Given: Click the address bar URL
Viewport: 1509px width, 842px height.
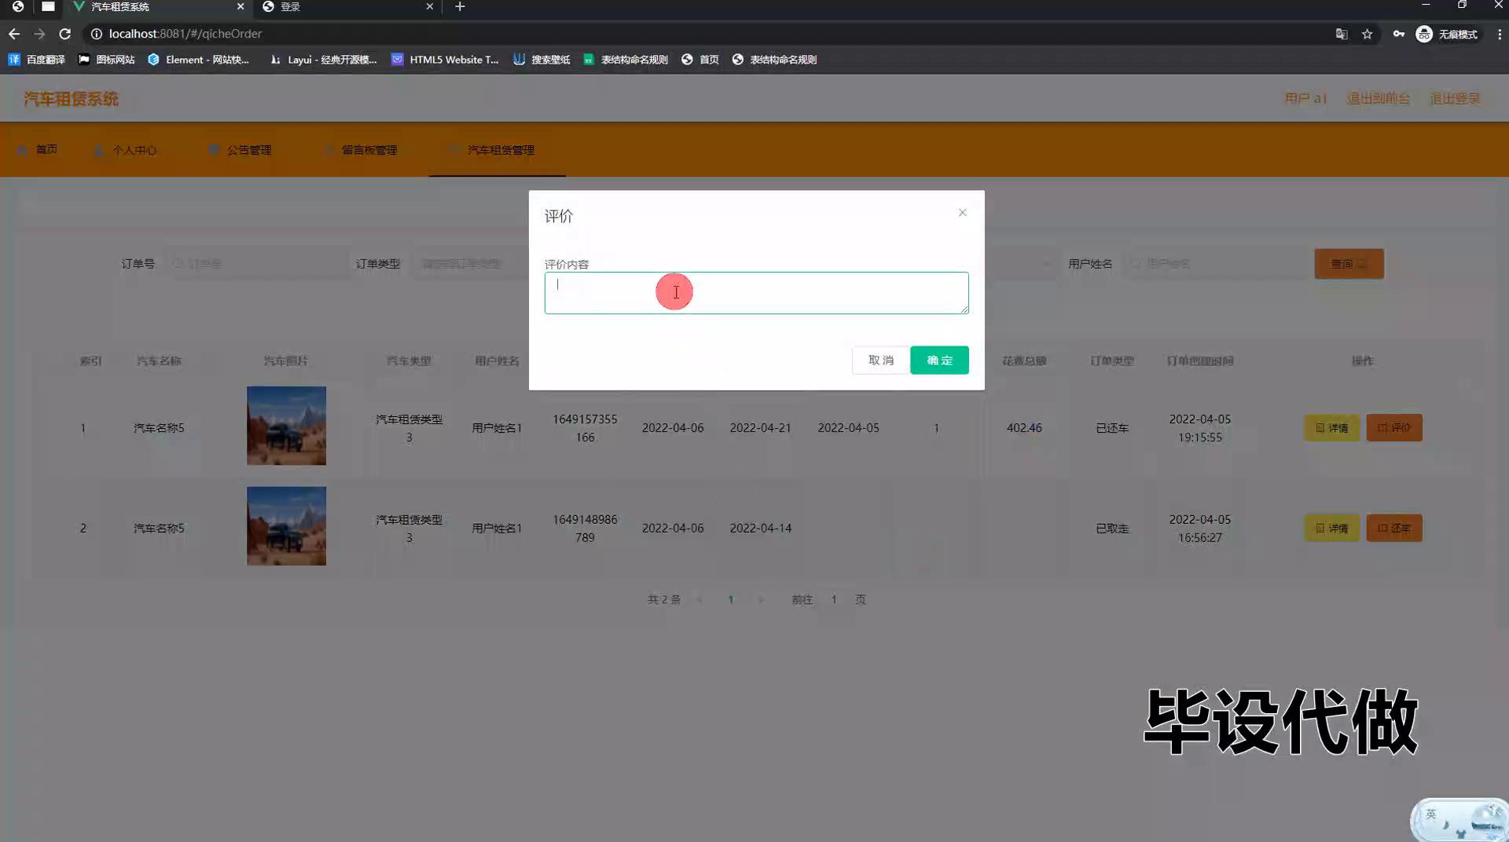Looking at the screenshot, I should pos(185,34).
